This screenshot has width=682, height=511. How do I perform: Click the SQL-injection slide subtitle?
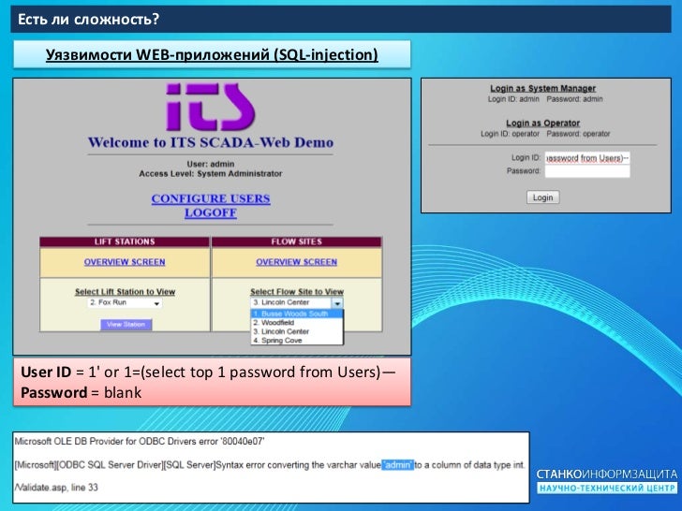pos(212,54)
